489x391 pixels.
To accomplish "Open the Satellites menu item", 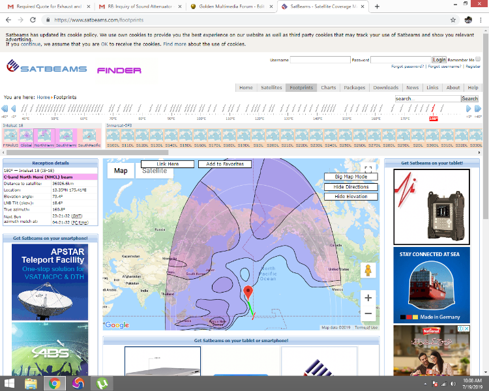I will [x=271, y=87].
